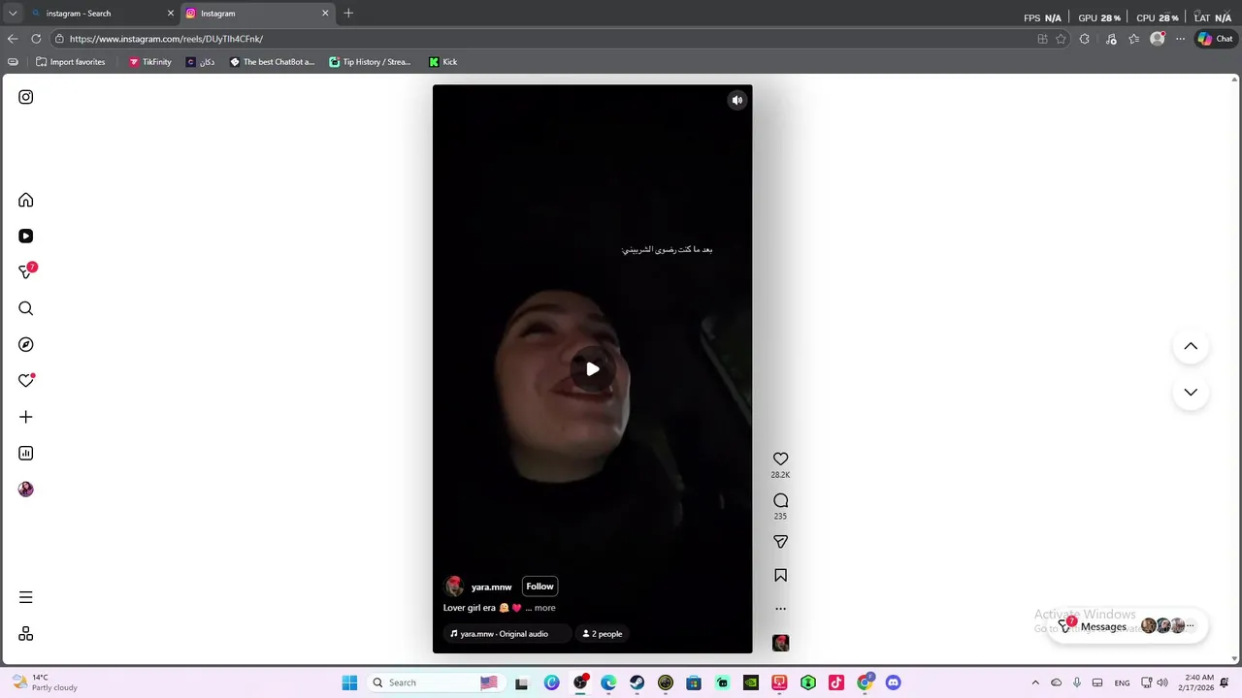Play the paused reel video
Image resolution: width=1242 pixels, height=698 pixels.
click(592, 369)
